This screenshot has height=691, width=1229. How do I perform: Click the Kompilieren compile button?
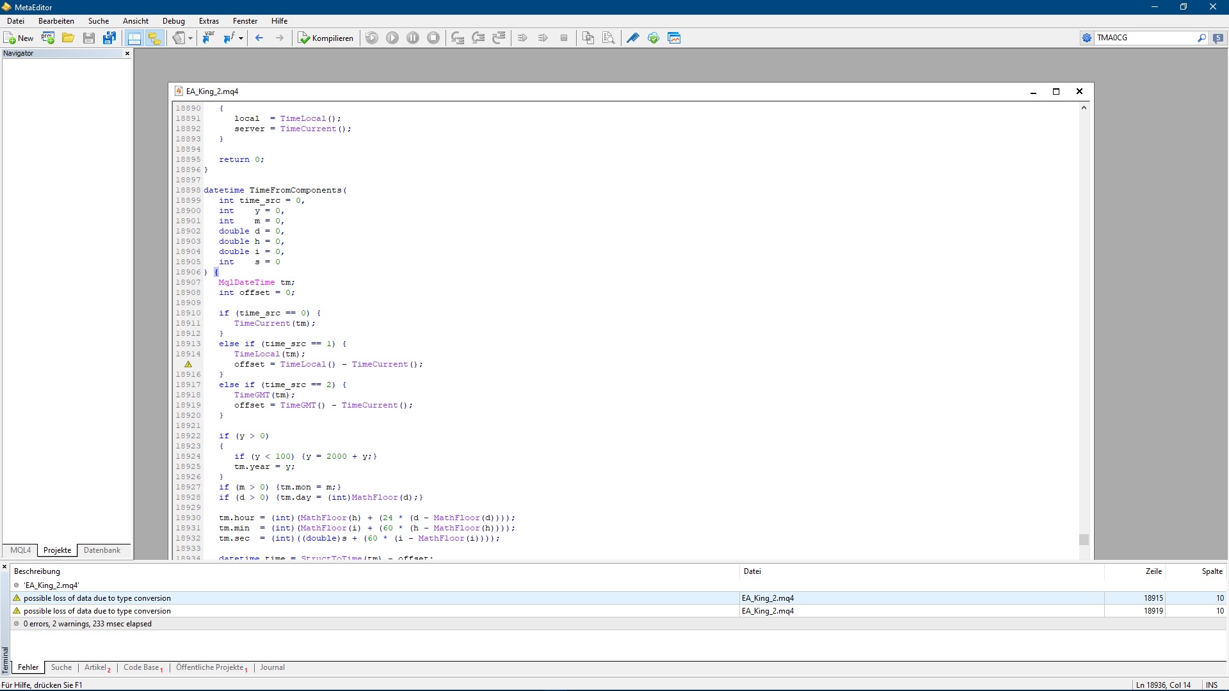coord(326,38)
